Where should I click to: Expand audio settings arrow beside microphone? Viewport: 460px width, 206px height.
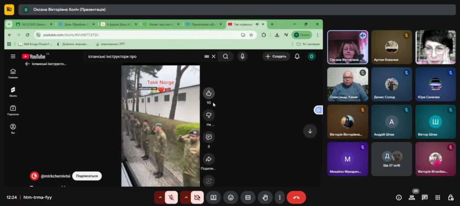click(x=159, y=197)
